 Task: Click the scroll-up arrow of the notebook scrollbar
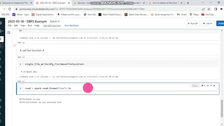222,30
